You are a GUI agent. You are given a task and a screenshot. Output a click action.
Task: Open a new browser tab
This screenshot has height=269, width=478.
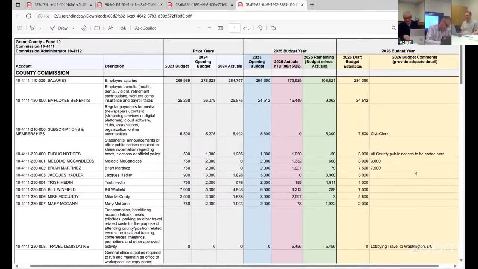point(312,4)
